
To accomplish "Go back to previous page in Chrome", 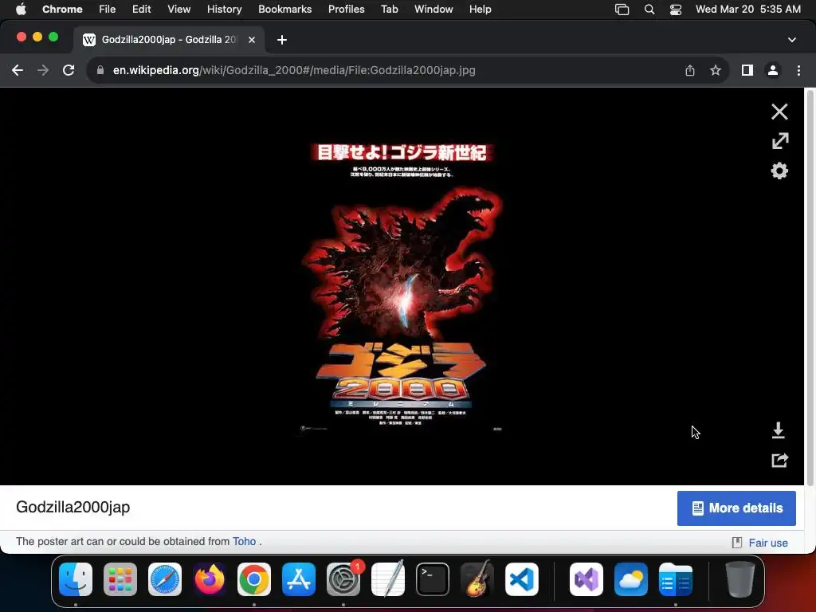I will coord(18,70).
